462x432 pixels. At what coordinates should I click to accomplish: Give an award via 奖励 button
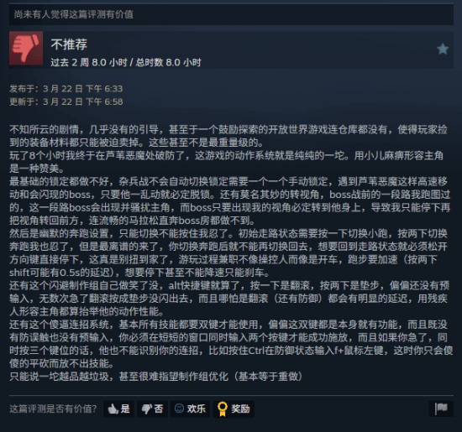coord(234,409)
